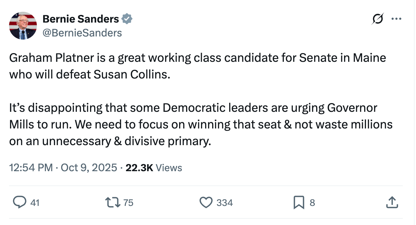Click the repost arrows icon
This screenshot has width=416, height=225.
pos(112,202)
